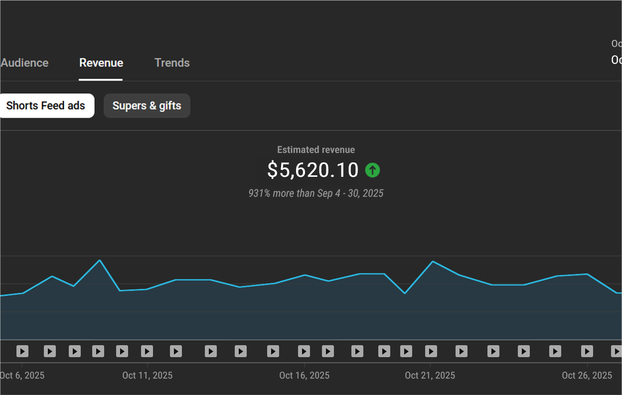This screenshot has width=622, height=395.
Task: Click the green revenue increase arrow icon
Action: [372, 170]
